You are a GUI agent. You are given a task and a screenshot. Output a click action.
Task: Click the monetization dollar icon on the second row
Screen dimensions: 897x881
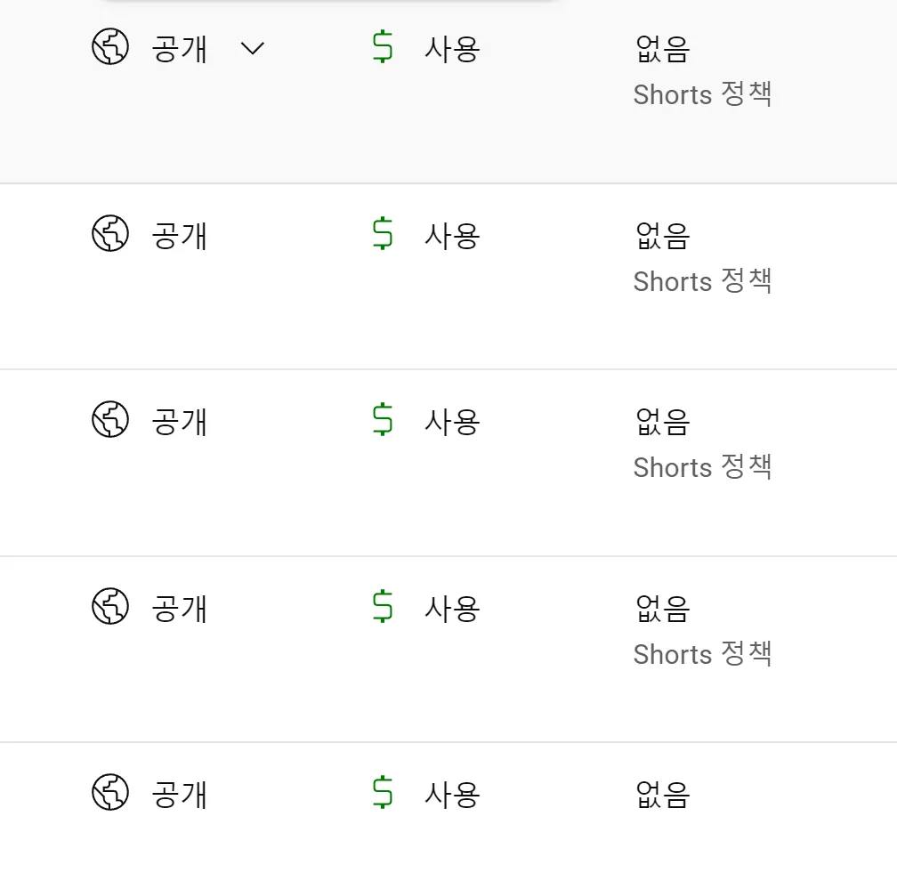coord(381,235)
